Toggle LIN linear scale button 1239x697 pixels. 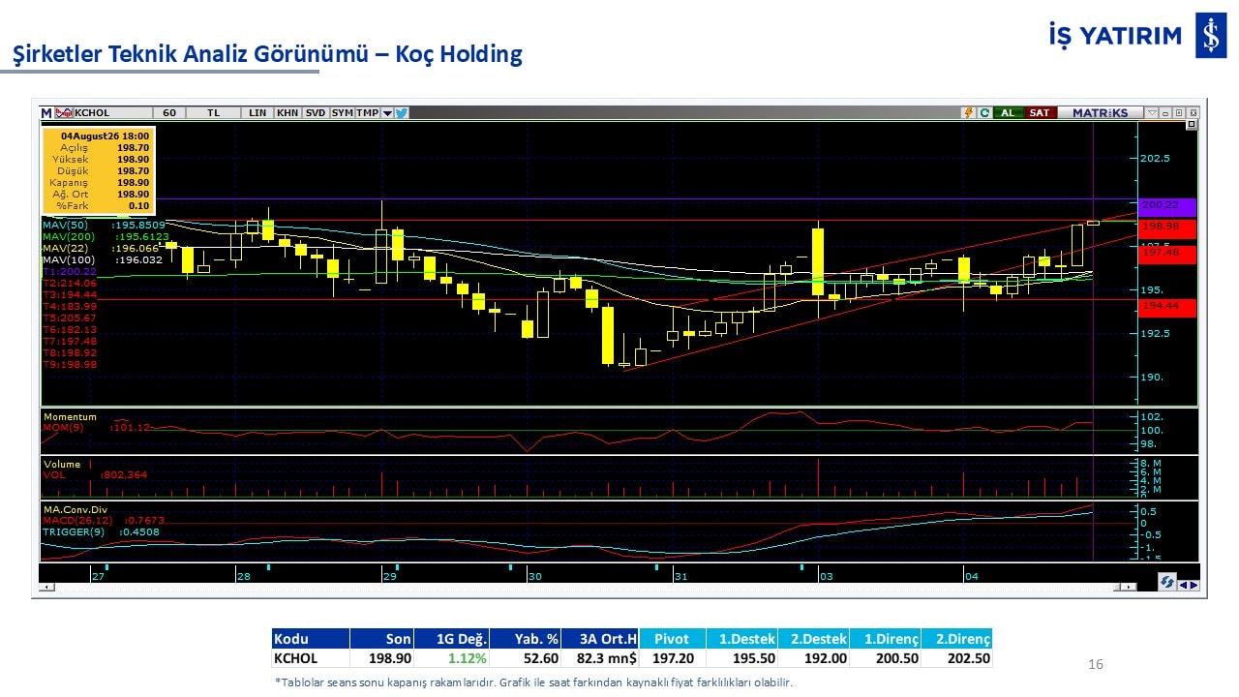click(x=257, y=112)
